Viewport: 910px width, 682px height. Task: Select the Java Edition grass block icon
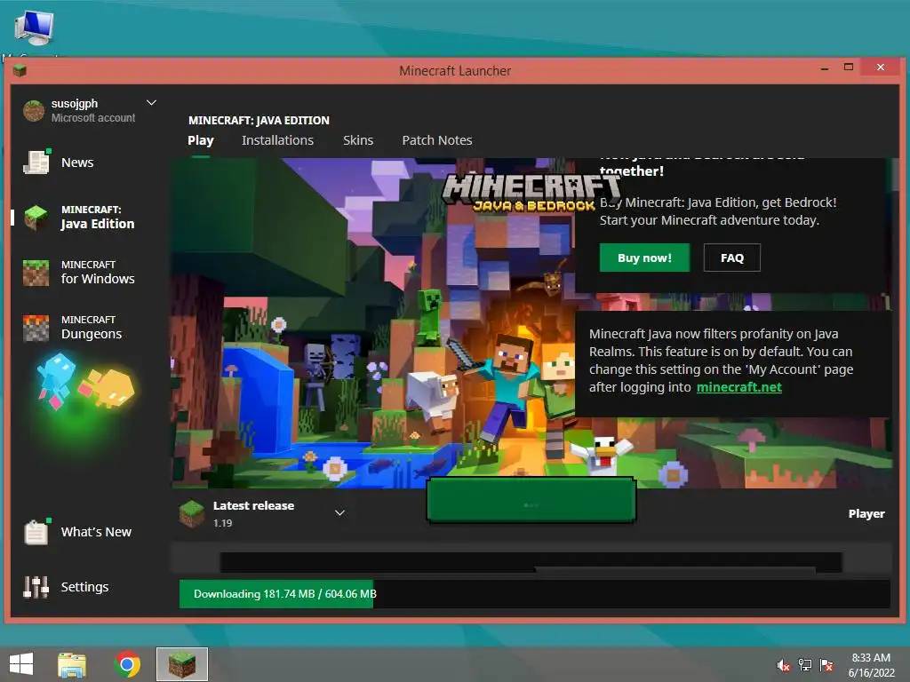click(36, 218)
